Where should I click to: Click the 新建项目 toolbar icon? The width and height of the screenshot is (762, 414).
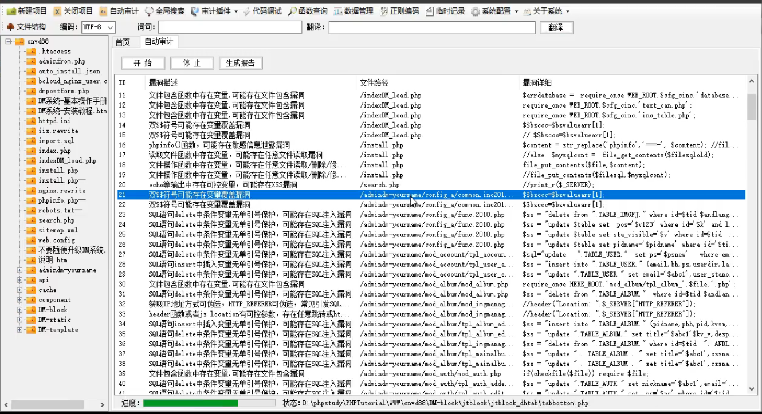(x=11, y=11)
